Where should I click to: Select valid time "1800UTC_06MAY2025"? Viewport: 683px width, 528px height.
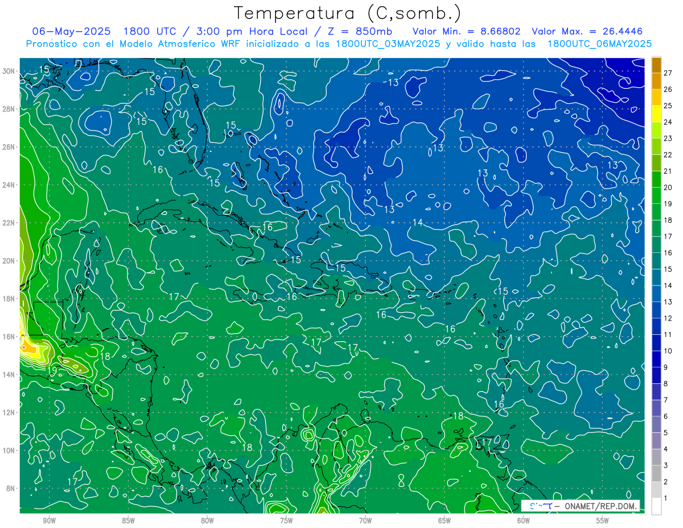[x=600, y=44]
